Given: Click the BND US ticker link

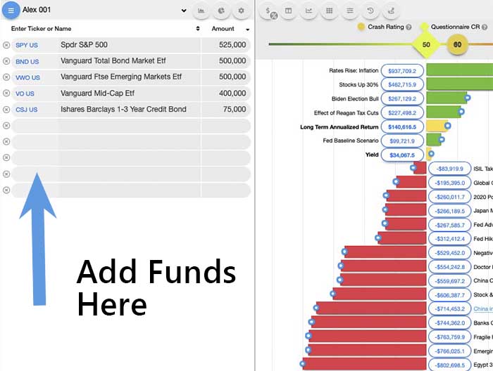Looking at the screenshot, I should point(27,61).
